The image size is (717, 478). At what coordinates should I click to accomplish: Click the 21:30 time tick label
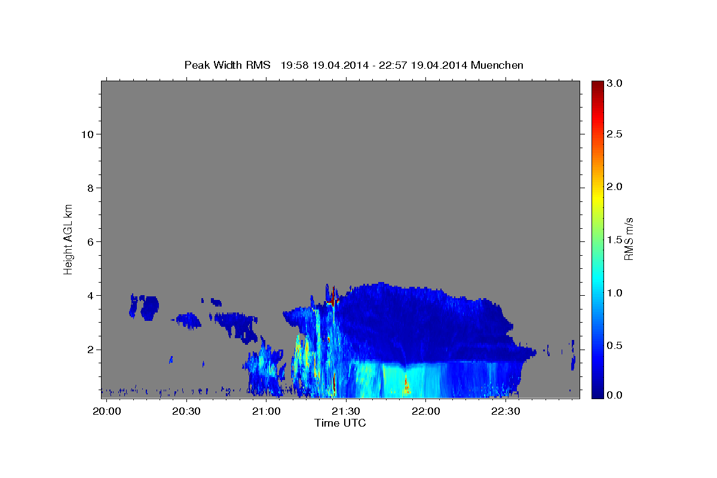pyautogui.click(x=346, y=411)
